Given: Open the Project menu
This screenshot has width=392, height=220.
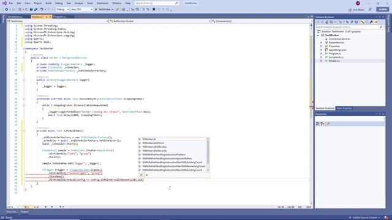Looking at the screenshot, I should tap(38, 3).
